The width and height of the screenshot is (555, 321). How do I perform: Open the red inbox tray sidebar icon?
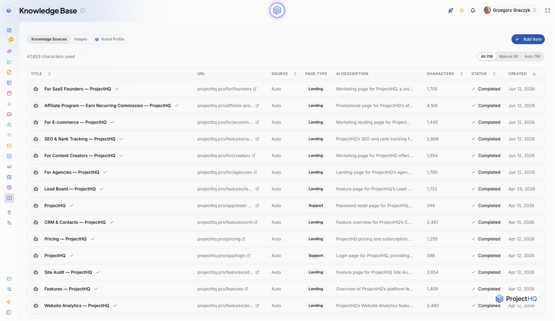[x=9, y=114]
